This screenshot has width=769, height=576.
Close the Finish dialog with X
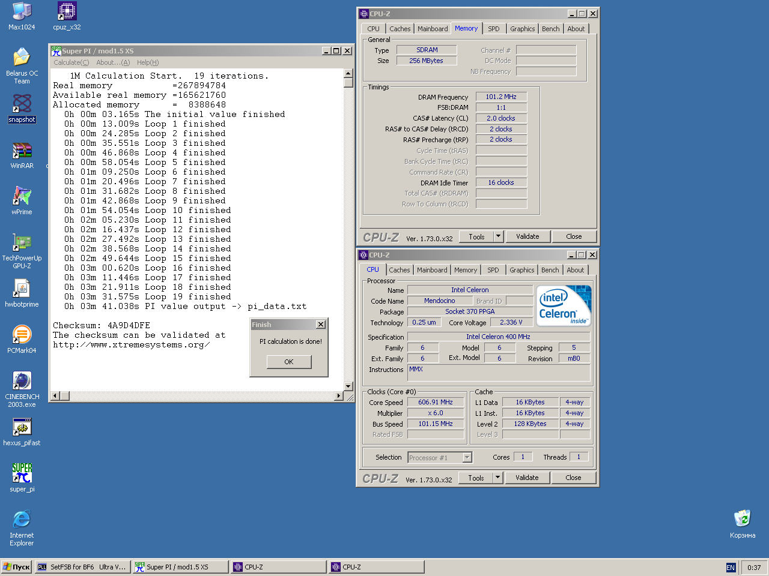[321, 325]
